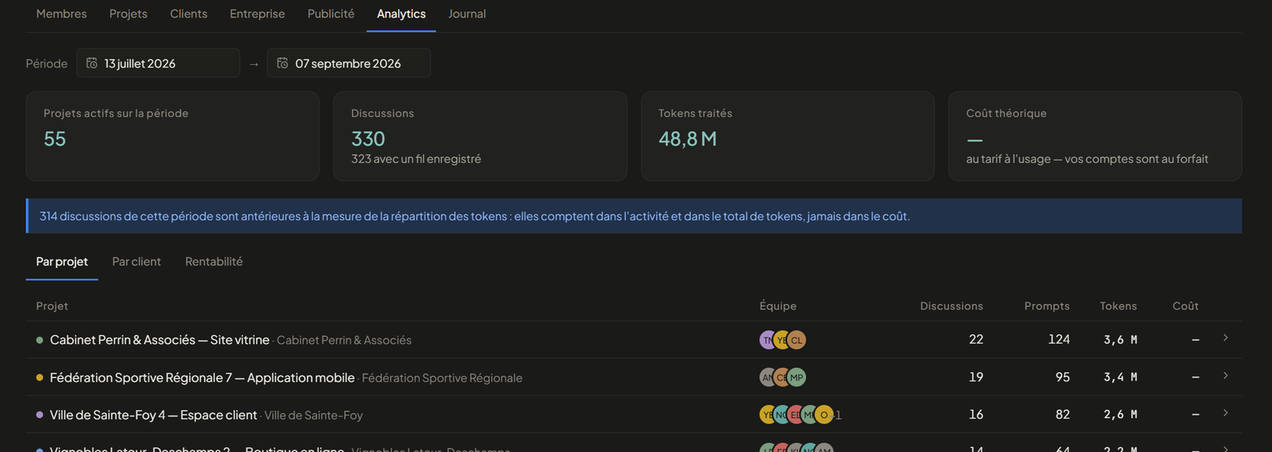Open the Journal tab
Viewport: 1272px width, 452px height.
point(467,14)
